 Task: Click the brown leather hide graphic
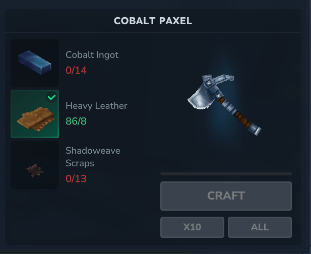[x=36, y=119]
